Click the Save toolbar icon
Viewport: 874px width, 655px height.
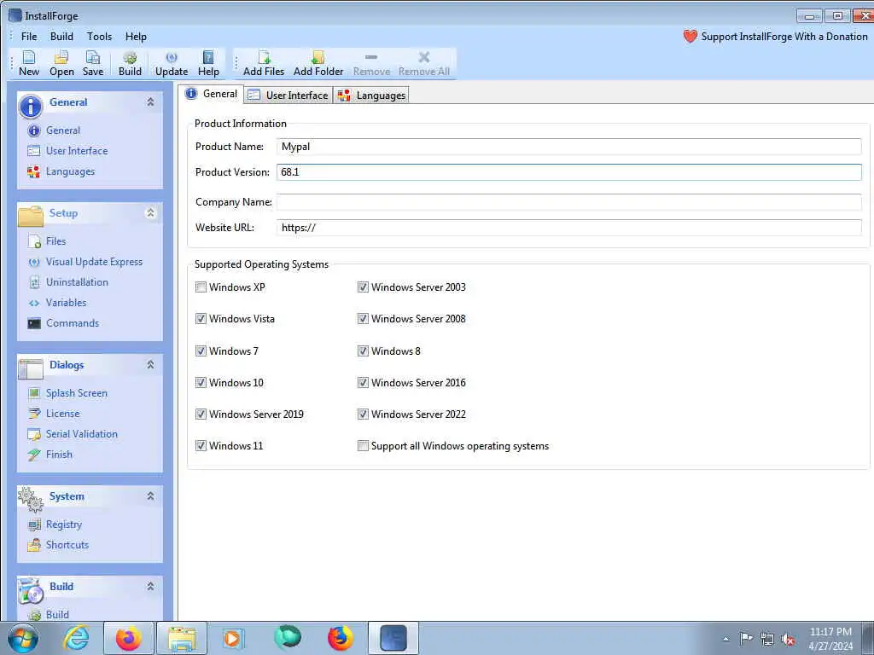(93, 63)
